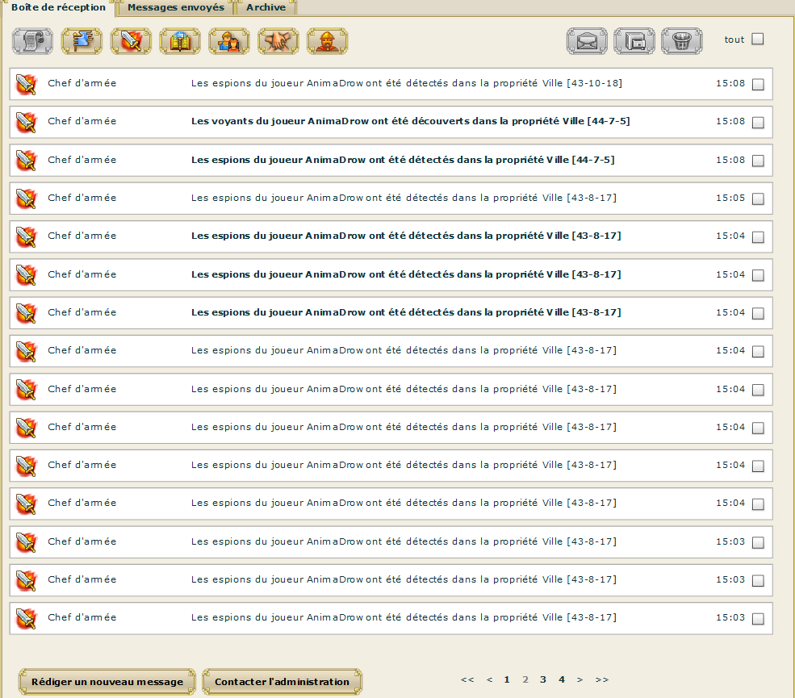Image resolution: width=795 pixels, height=698 pixels.
Task: Open the Archive tab
Action: point(266,7)
